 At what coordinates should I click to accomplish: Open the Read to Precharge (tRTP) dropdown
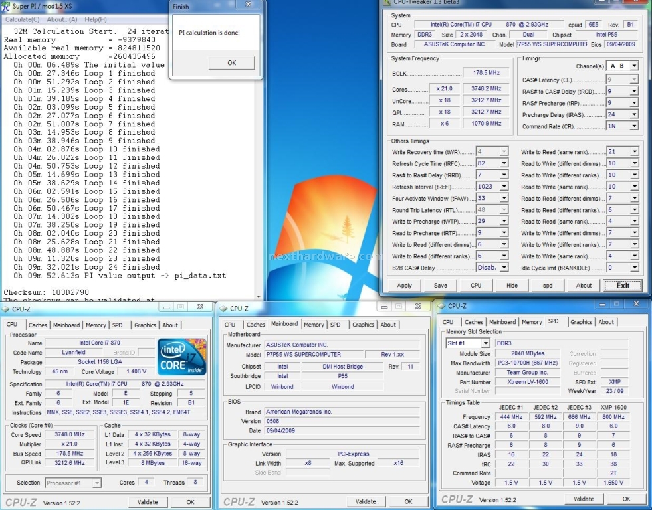point(504,233)
